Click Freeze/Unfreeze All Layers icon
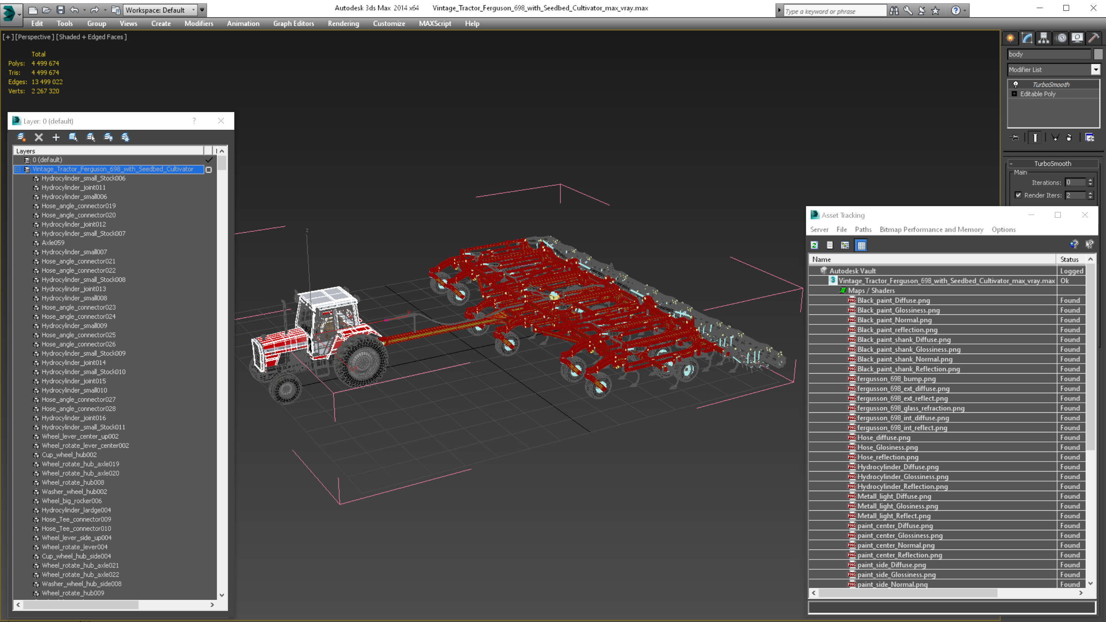Viewport: 1106px width, 622px height. tap(125, 137)
